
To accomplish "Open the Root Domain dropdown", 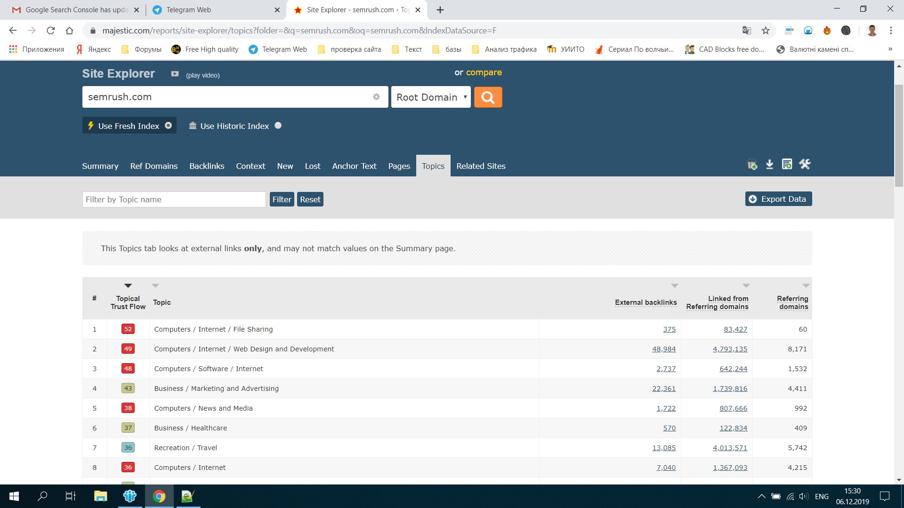I will 431,97.
